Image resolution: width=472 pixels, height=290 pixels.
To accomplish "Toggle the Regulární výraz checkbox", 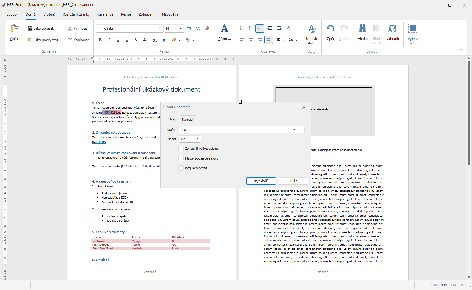I will pyautogui.click(x=181, y=168).
